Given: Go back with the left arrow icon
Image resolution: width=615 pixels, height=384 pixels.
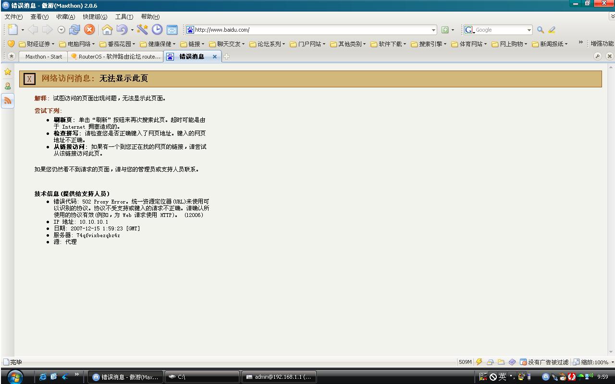Looking at the screenshot, I should pyautogui.click(x=33, y=30).
